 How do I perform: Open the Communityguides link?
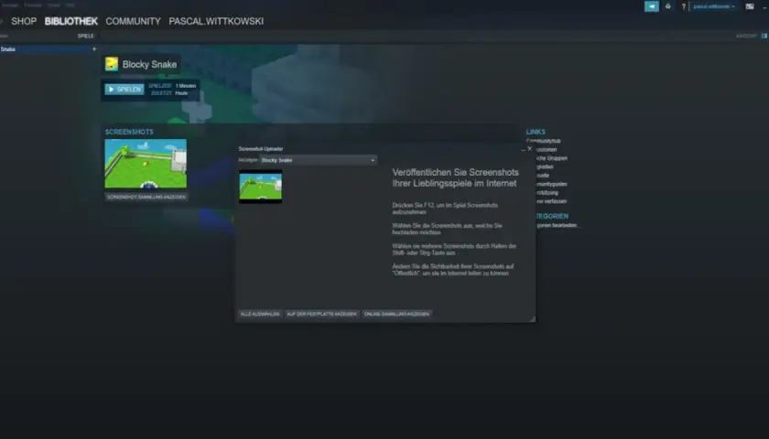[551, 184]
